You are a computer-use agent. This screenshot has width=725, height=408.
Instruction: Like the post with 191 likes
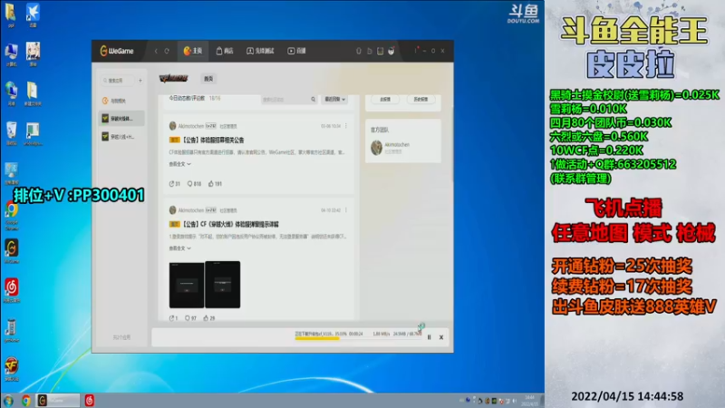(x=215, y=184)
